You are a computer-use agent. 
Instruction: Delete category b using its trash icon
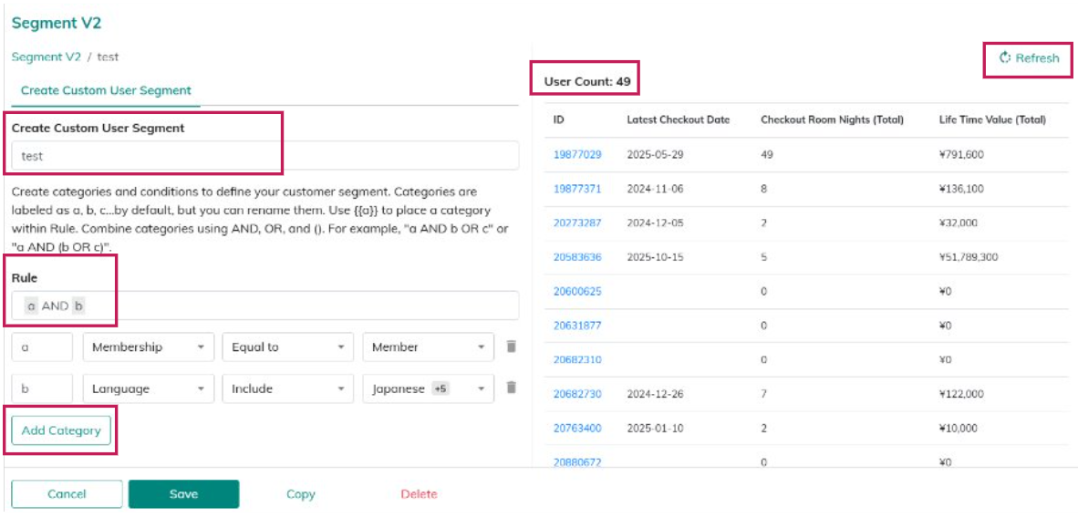pos(511,388)
